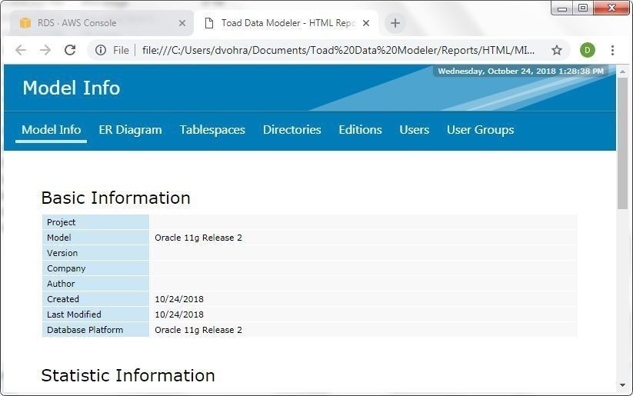The width and height of the screenshot is (633, 396).
Task: Click Database Platform value Oracle 11g Release 2
Action: (x=198, y=329)
